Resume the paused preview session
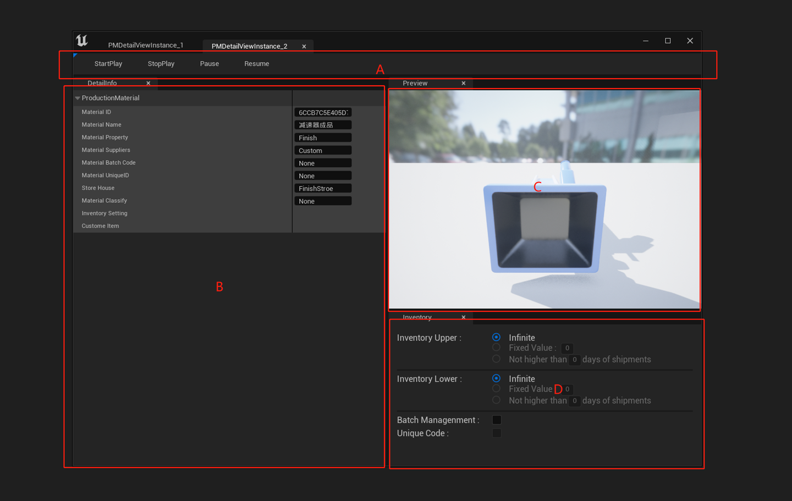792x501 pixels. tap(256, 63)
